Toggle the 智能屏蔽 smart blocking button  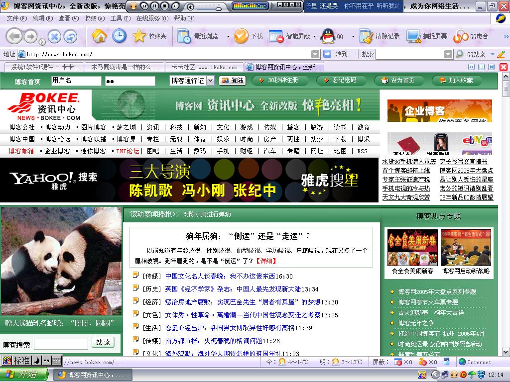click(276, 36)
